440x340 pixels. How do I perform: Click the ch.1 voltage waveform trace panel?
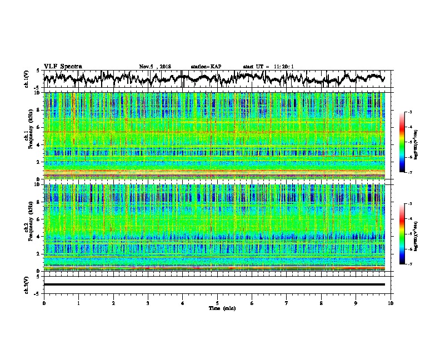pos(218,79)
